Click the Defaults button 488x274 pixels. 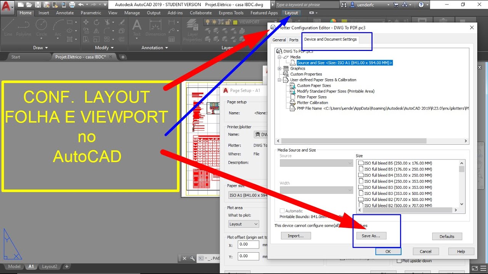447,236
